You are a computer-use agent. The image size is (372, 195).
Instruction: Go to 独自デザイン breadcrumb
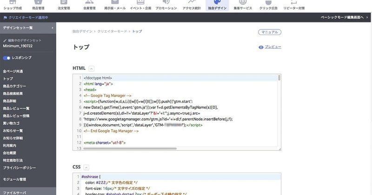click(82, 31)
